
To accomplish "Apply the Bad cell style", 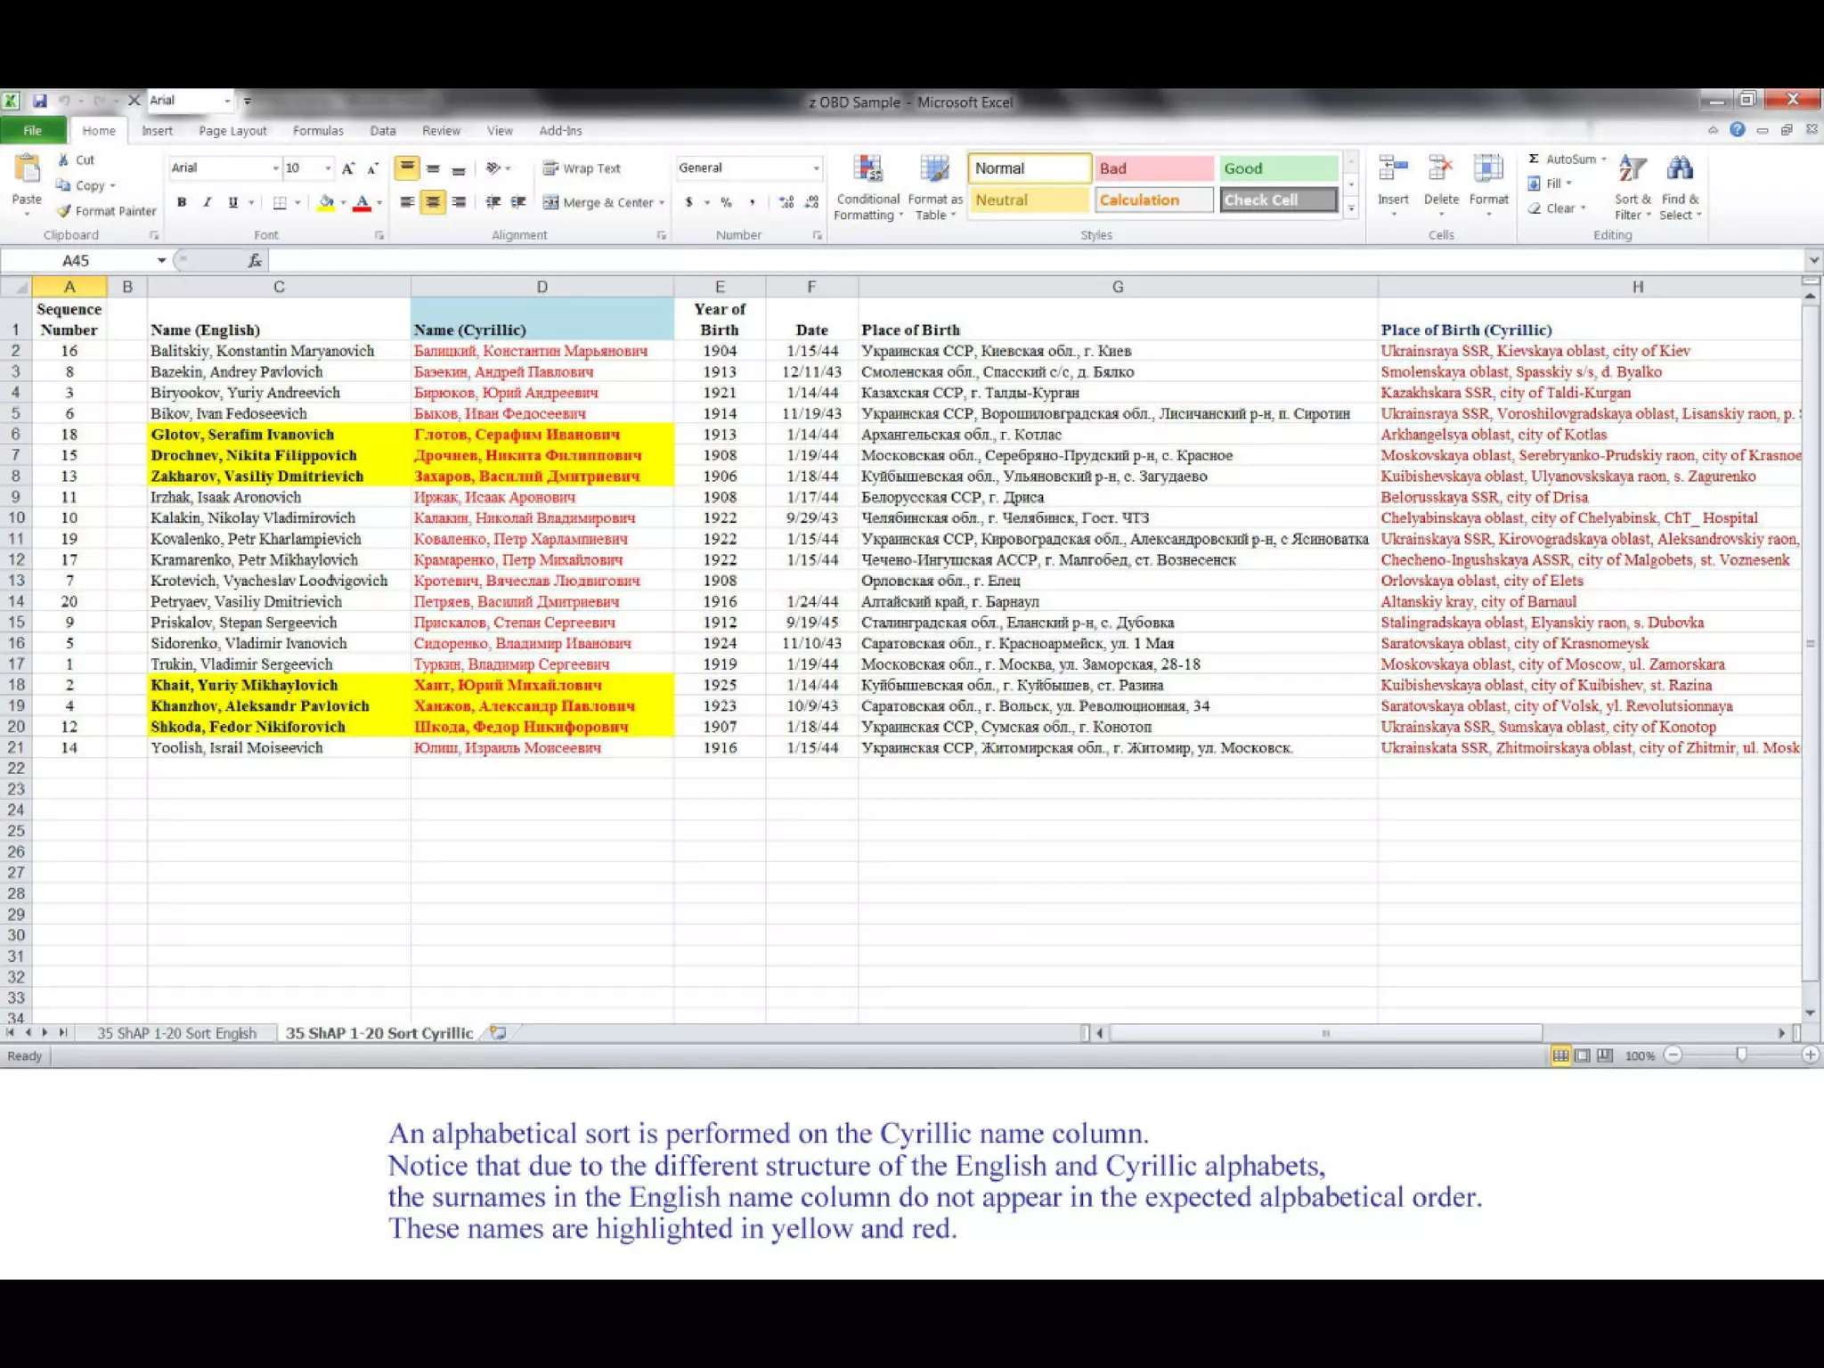I will point(1154,168).
